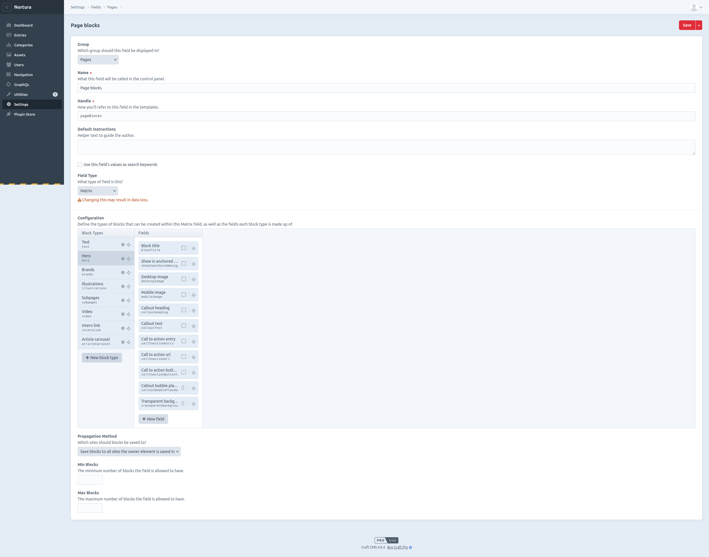This screenshot has width=709, height=557.
Task: Open Hero block type settings gear
Action: 123,259
